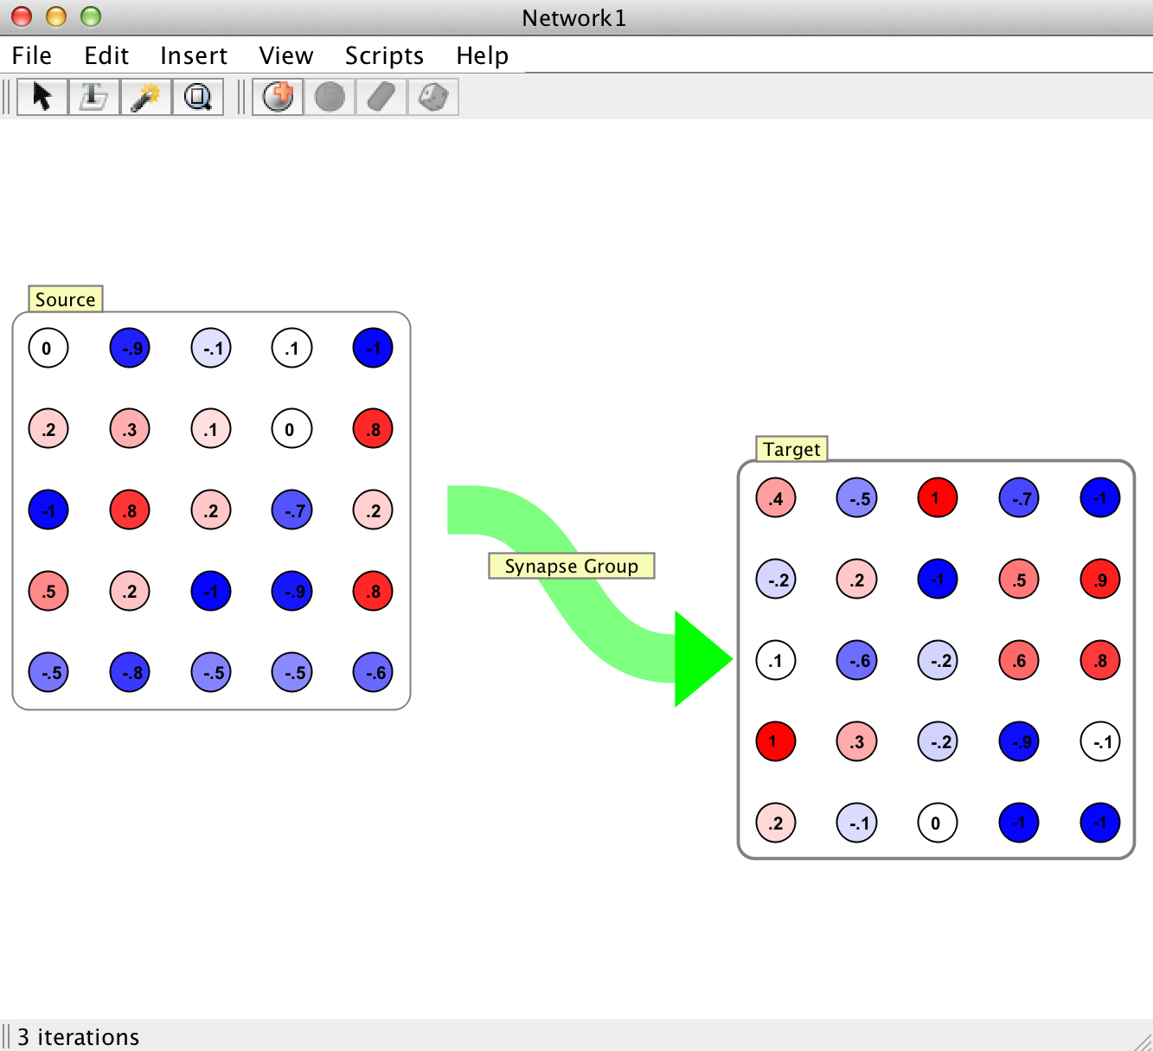Click the green synapse arrowhead

[x=699, y=659]
